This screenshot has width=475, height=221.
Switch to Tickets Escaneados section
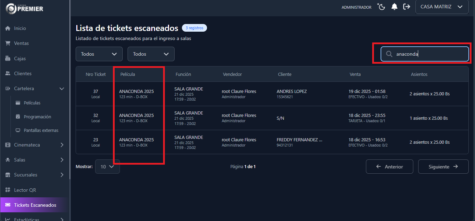click(34, 205)
